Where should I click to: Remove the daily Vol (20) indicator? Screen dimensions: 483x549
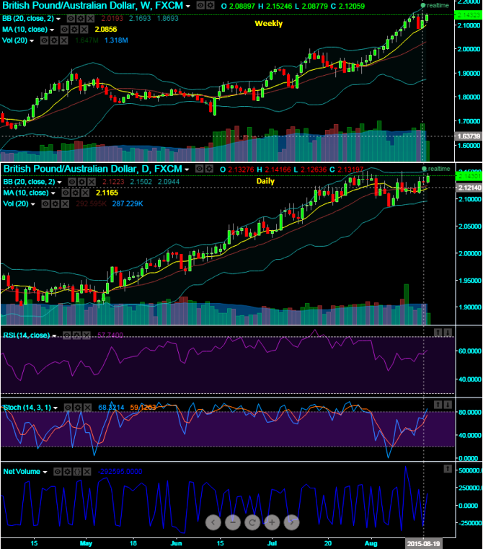(x=65, y=203)
